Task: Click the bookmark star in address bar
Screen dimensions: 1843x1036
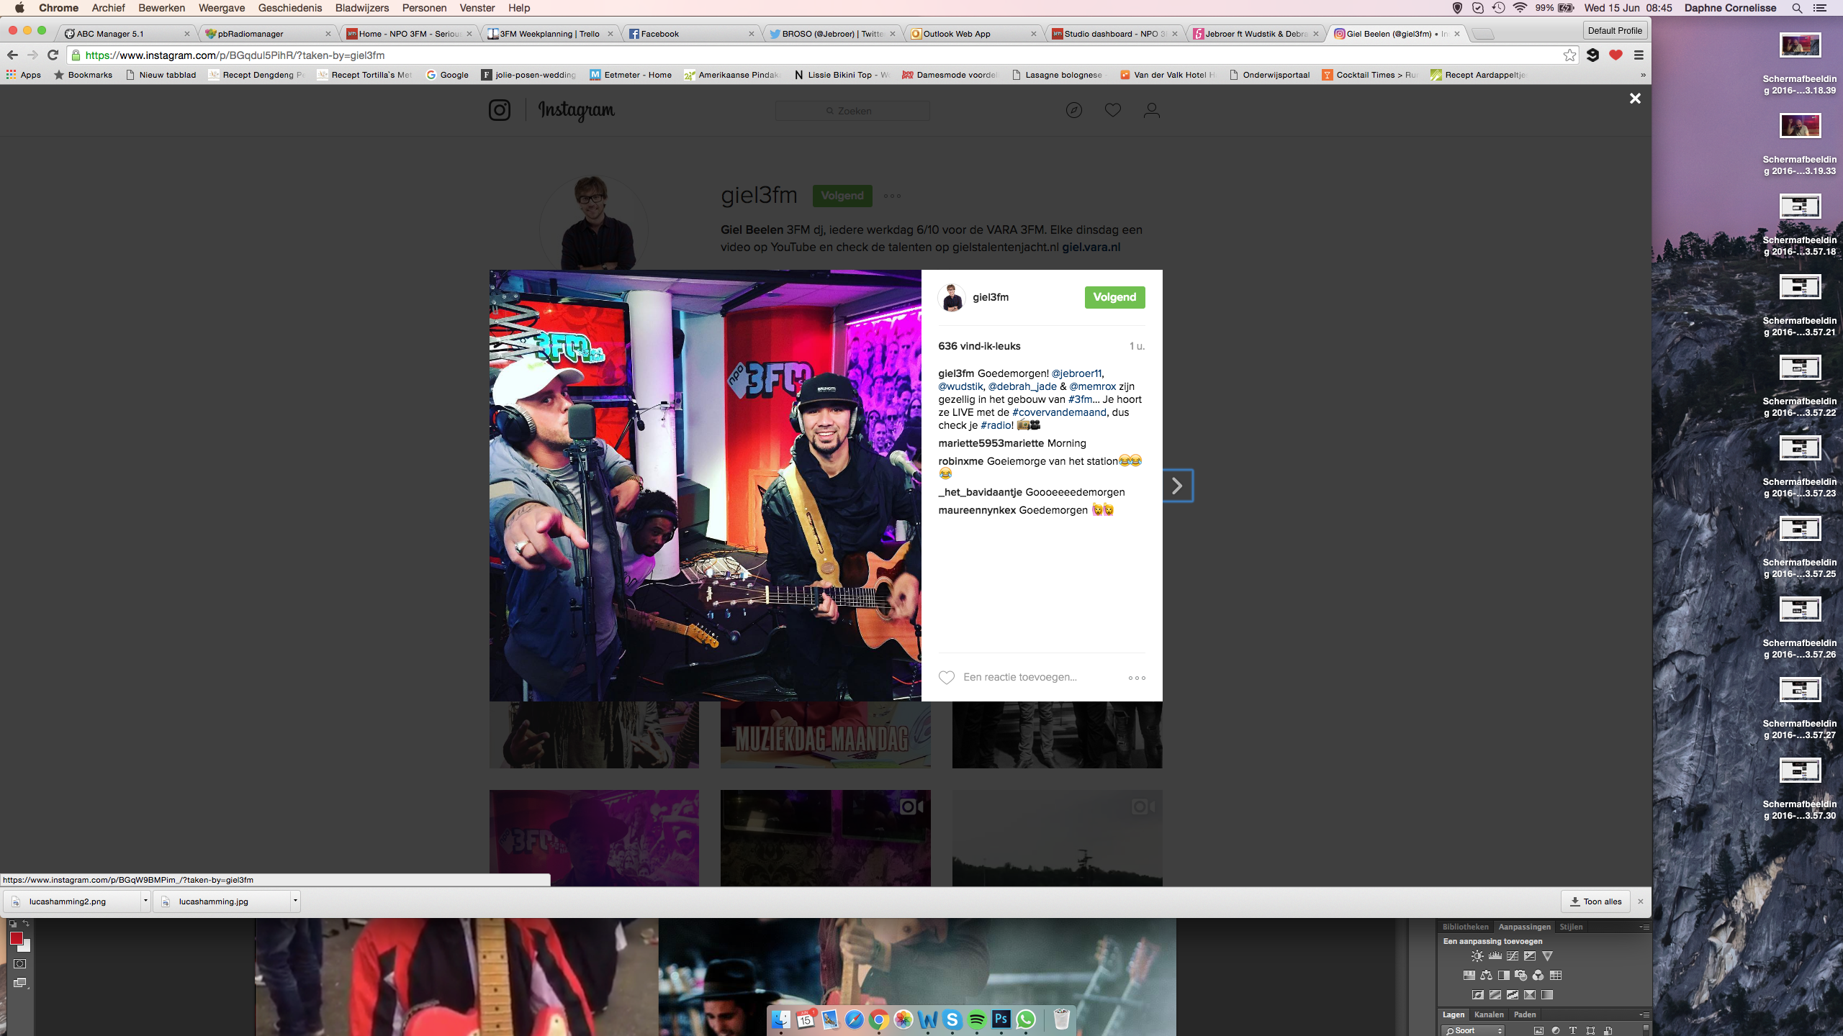Action: pos(1569,55)
